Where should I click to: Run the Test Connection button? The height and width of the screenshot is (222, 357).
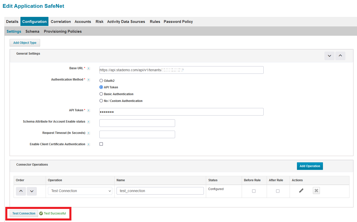coord(24,213)
